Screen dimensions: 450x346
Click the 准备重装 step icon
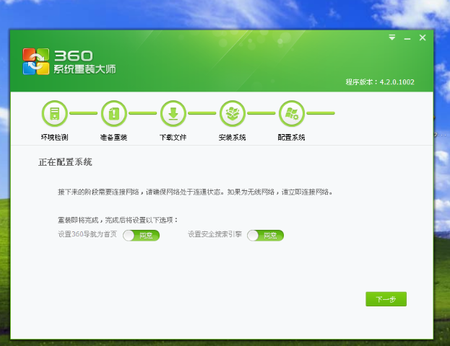[114, 113]
